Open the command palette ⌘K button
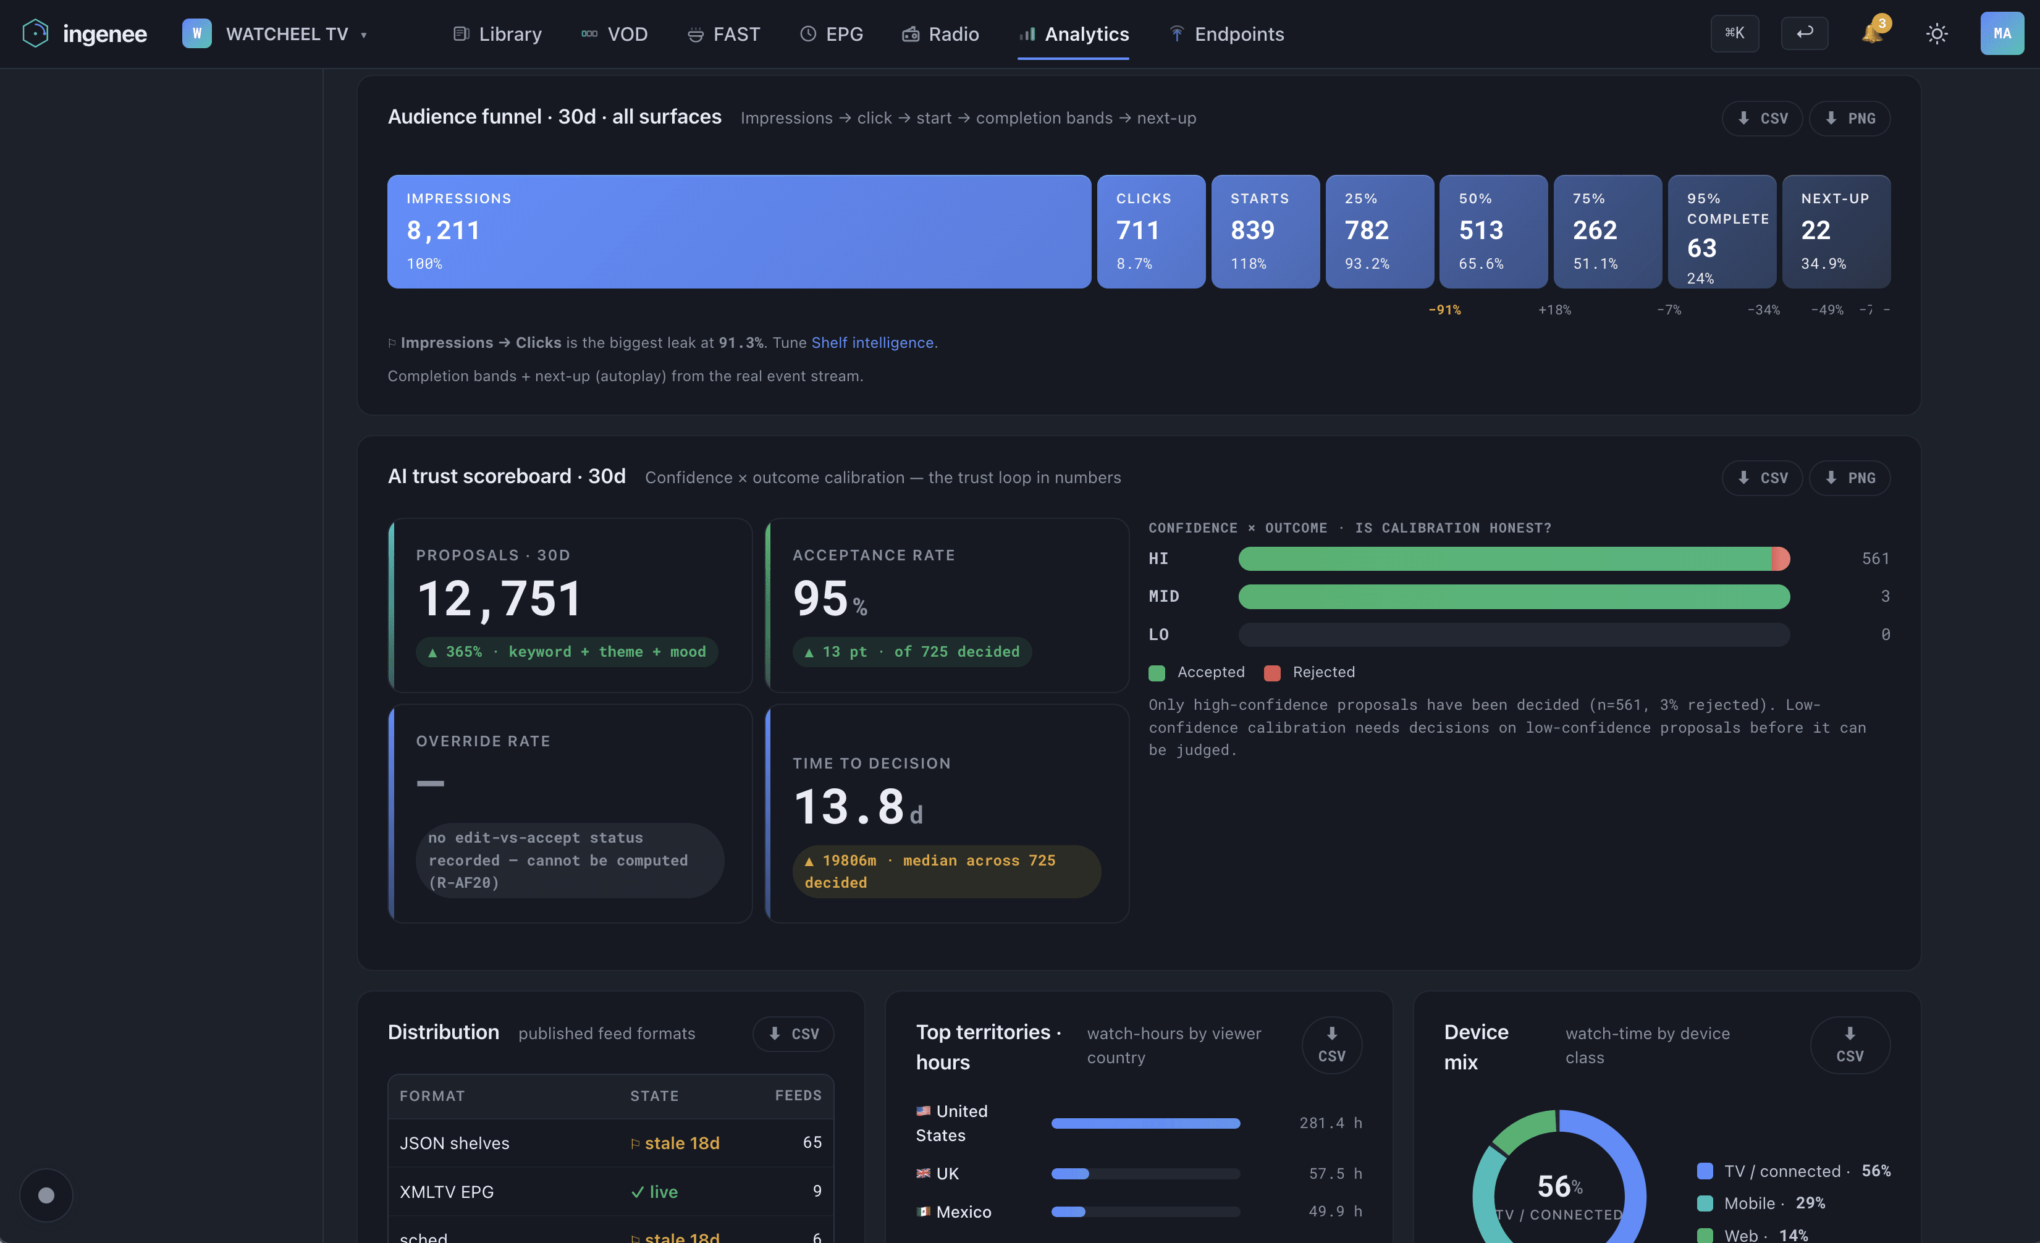 coord(1735,33)
